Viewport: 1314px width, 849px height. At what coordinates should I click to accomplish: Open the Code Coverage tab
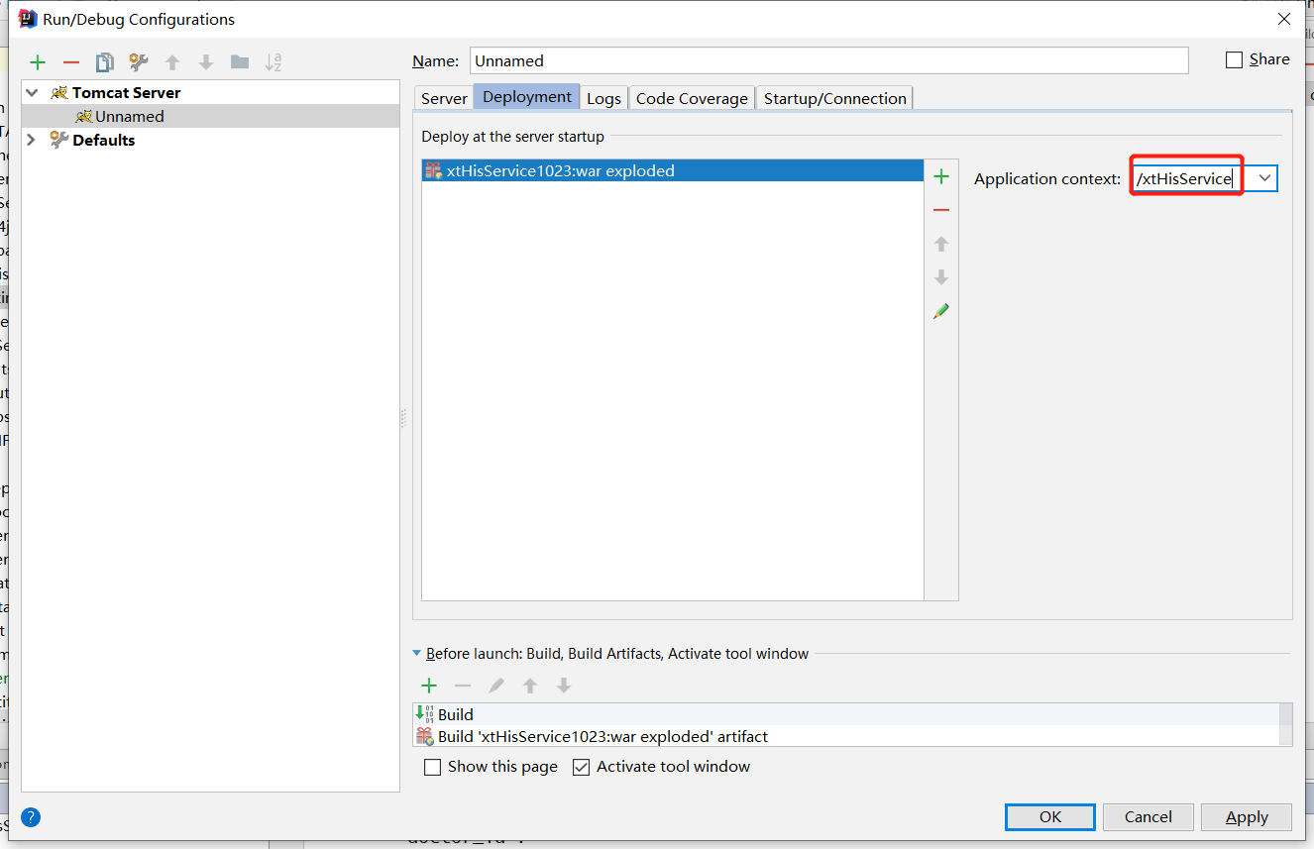692,98
